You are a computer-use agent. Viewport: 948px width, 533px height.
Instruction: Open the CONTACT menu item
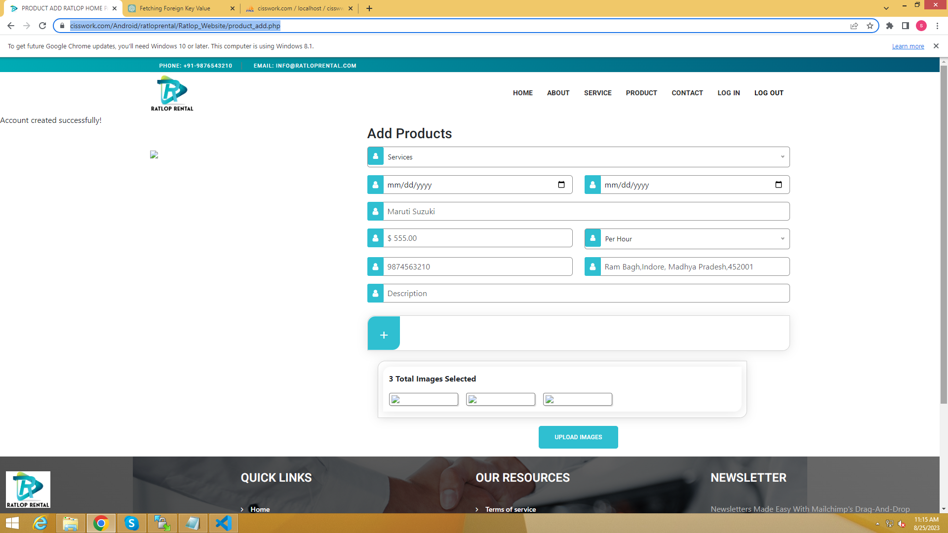coord(687,93)
